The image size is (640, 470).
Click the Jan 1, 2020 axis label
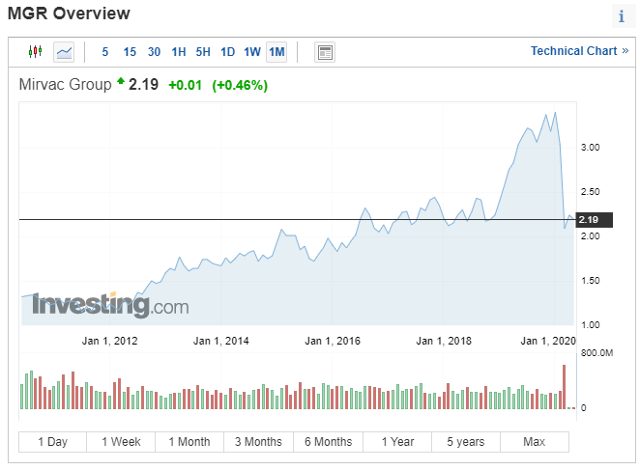(548, 341)
